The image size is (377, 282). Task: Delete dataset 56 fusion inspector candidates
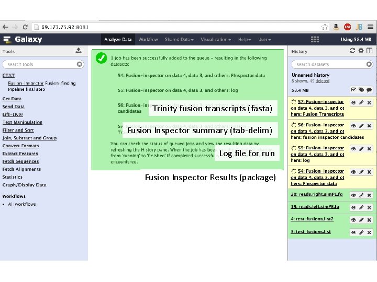coord(369,126)
